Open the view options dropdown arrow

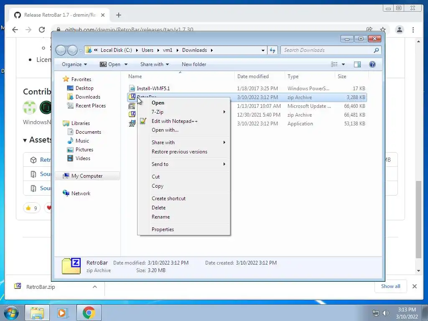344,64
